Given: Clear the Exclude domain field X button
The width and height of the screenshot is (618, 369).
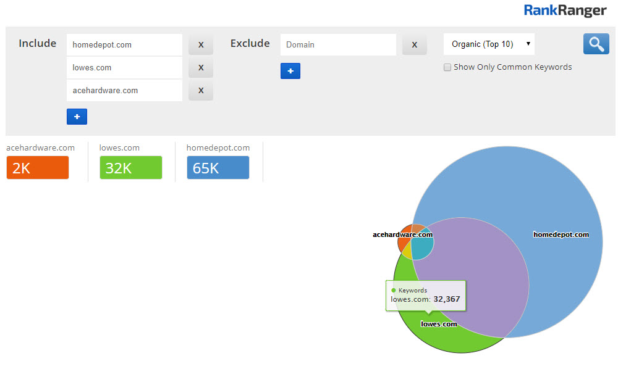Looking at the screenshot, I should click(x=414, y=44).
